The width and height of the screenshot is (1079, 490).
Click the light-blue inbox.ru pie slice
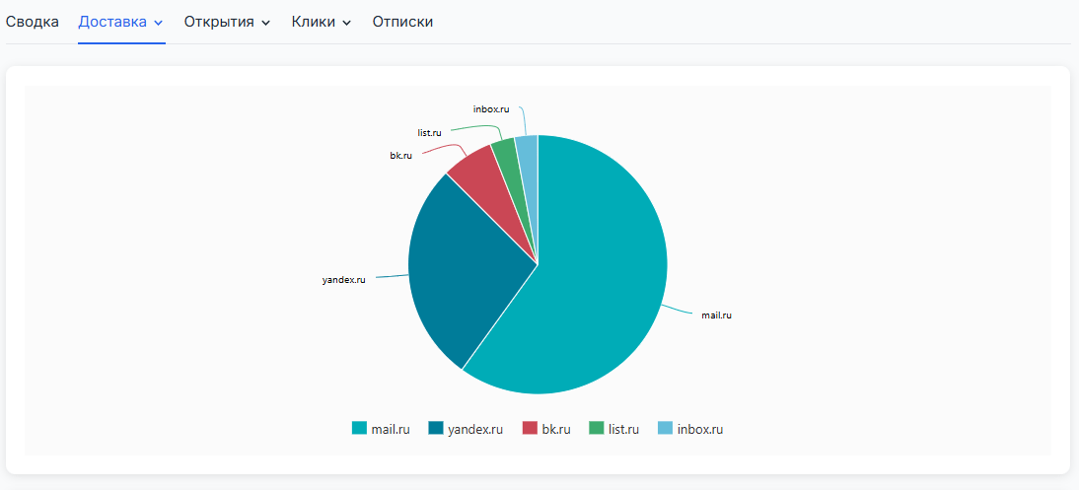[x=528, y=150]
